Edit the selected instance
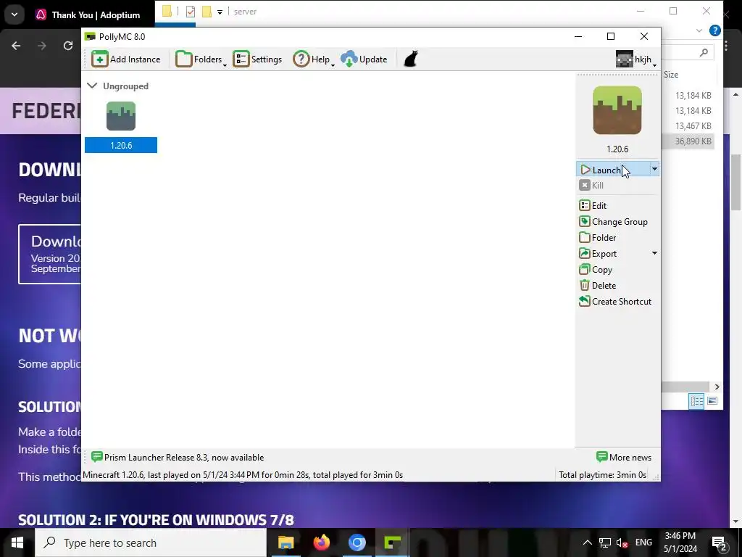 593,205
